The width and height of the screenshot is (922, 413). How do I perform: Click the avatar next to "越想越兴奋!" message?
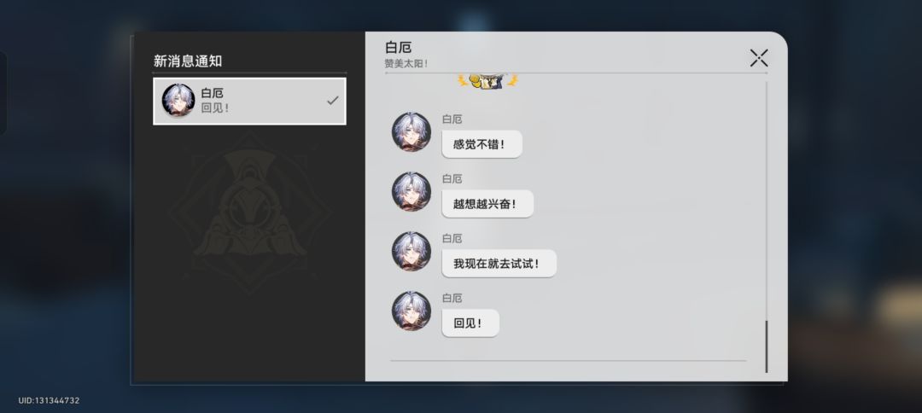[x=411, y=191]
